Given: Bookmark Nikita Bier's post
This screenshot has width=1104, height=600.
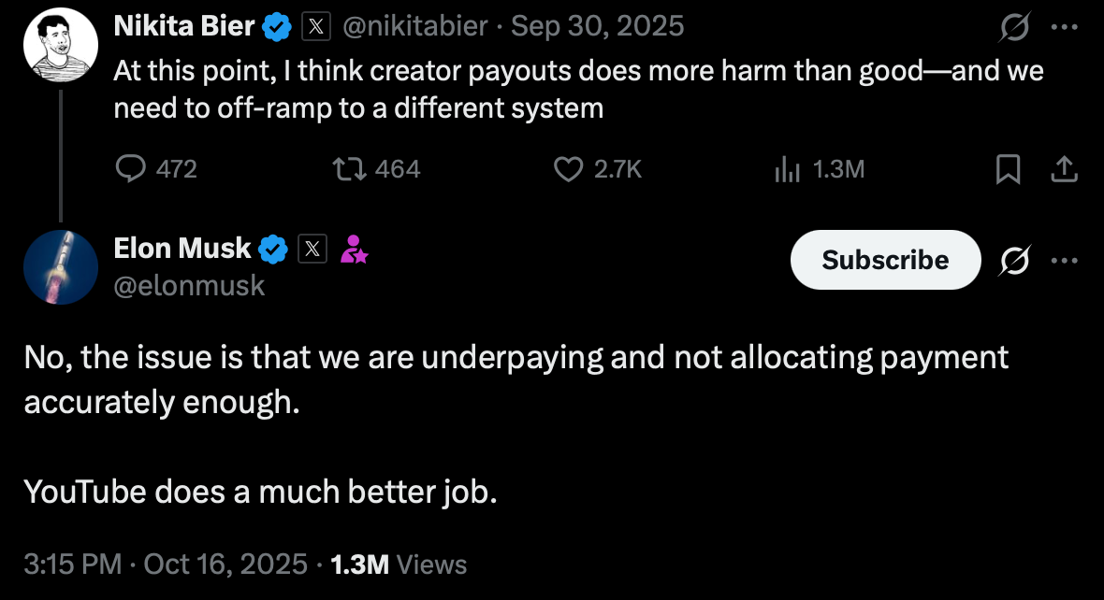Looking at the screenshot, I should 1008,168.
